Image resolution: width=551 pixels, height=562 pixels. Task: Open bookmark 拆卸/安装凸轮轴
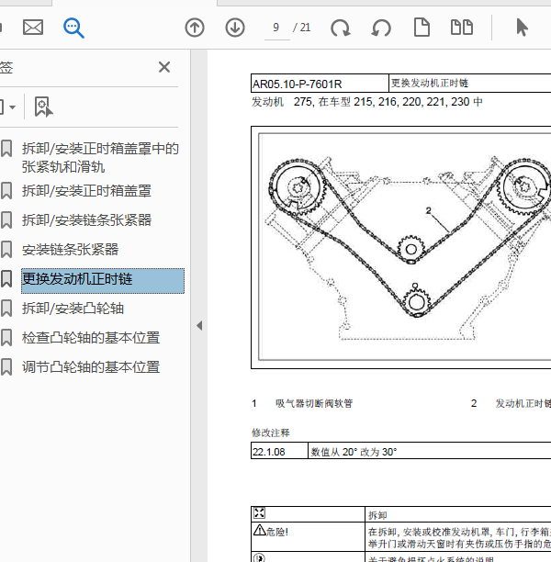pos(73,309)
